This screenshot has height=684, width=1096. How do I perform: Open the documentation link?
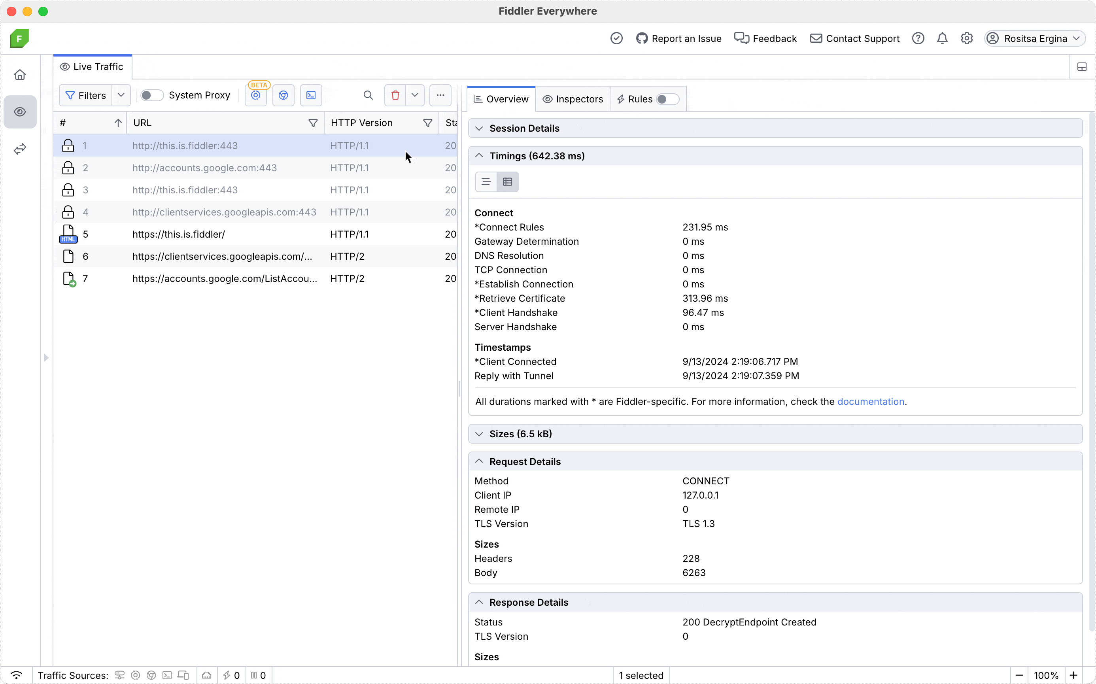pyautogui.click(x=871, y=402)
